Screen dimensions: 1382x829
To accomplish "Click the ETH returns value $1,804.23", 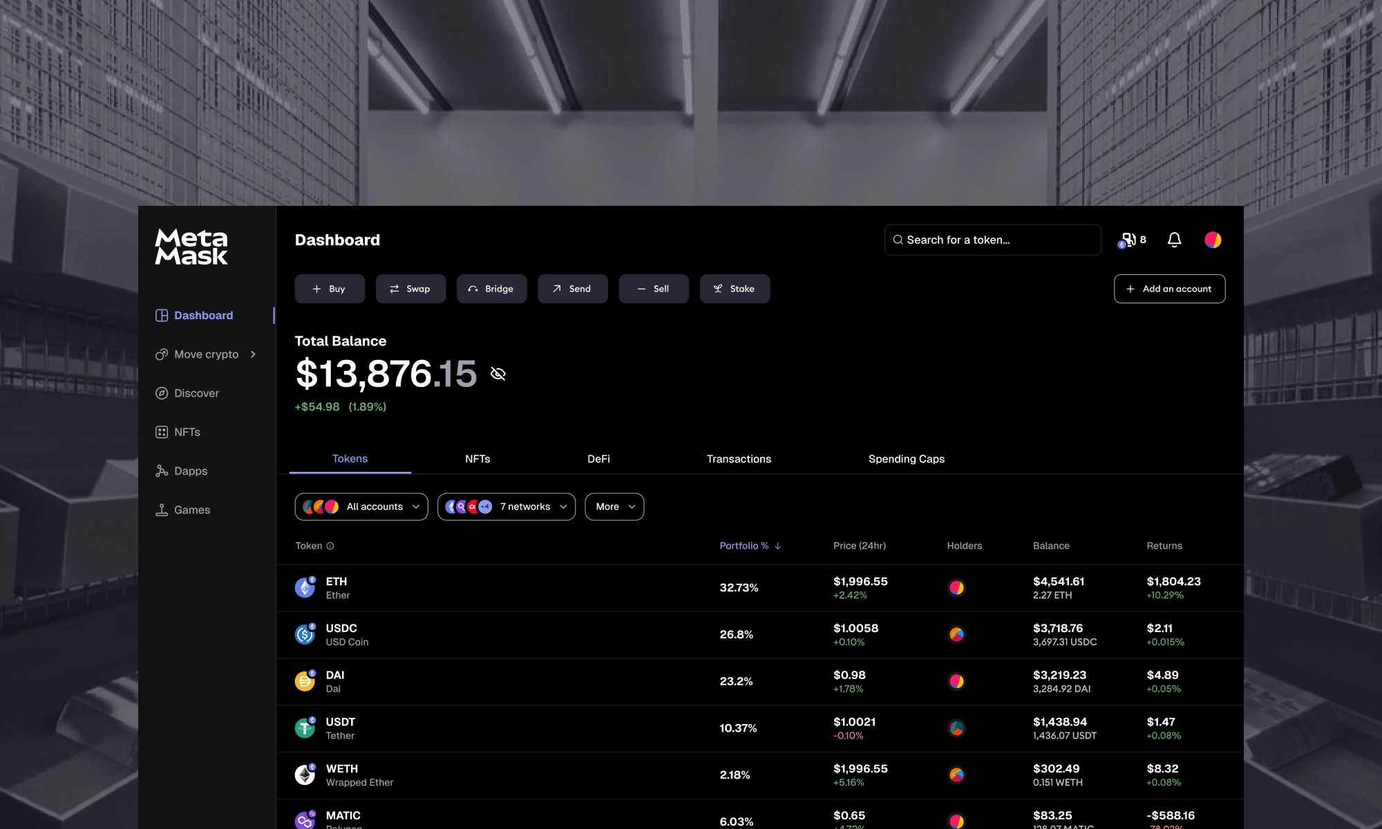I will [1173, 582].
